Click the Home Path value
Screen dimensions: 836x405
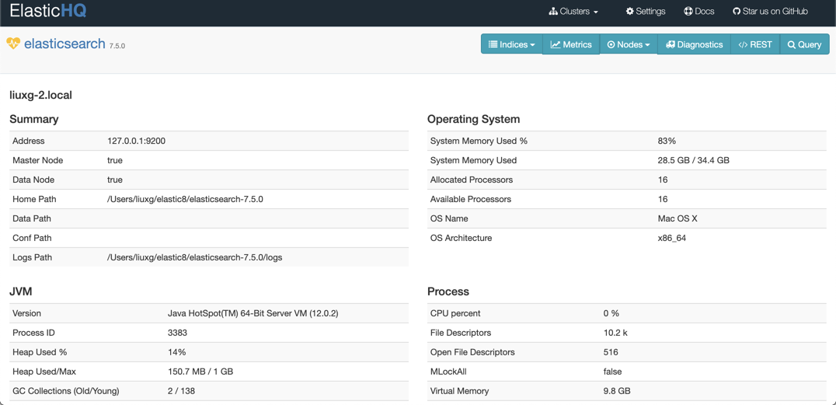pyautogui.click(x=185, y=199)
